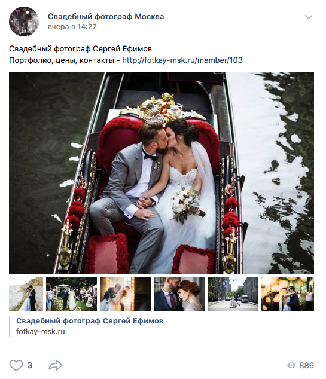Screen dimensions: 326x379
Task: Click the view count 886
Action: point(306,365)
